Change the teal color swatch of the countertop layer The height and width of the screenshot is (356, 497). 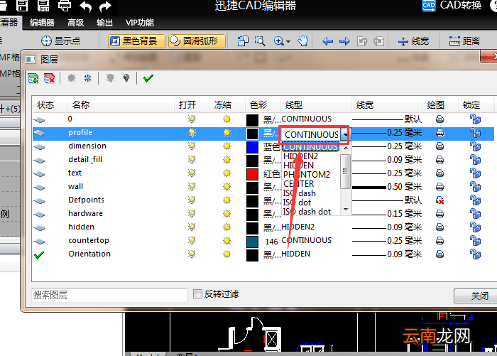pyautogui.click(x=252, y=242)
